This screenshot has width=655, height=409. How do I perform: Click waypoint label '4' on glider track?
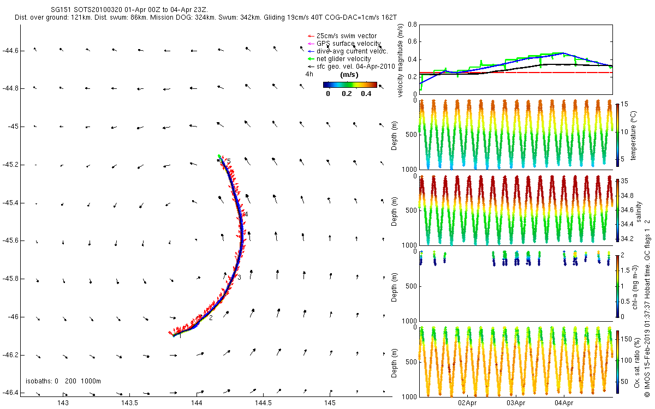tap(246, 214)
